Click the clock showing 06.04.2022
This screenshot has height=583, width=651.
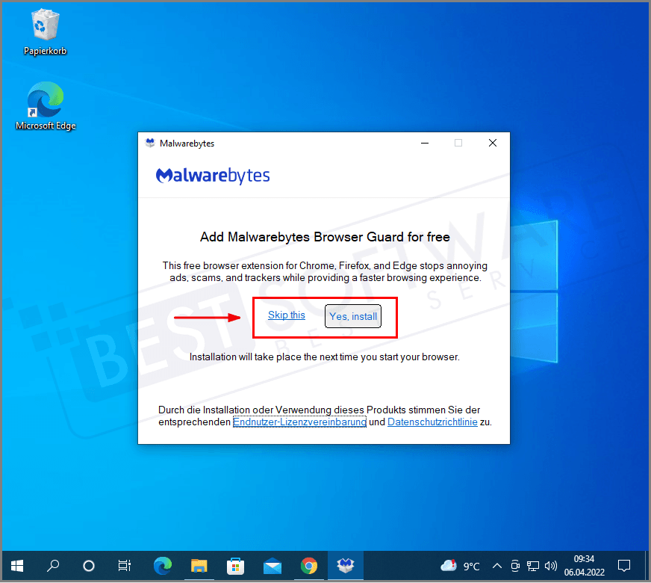[584, 566]
